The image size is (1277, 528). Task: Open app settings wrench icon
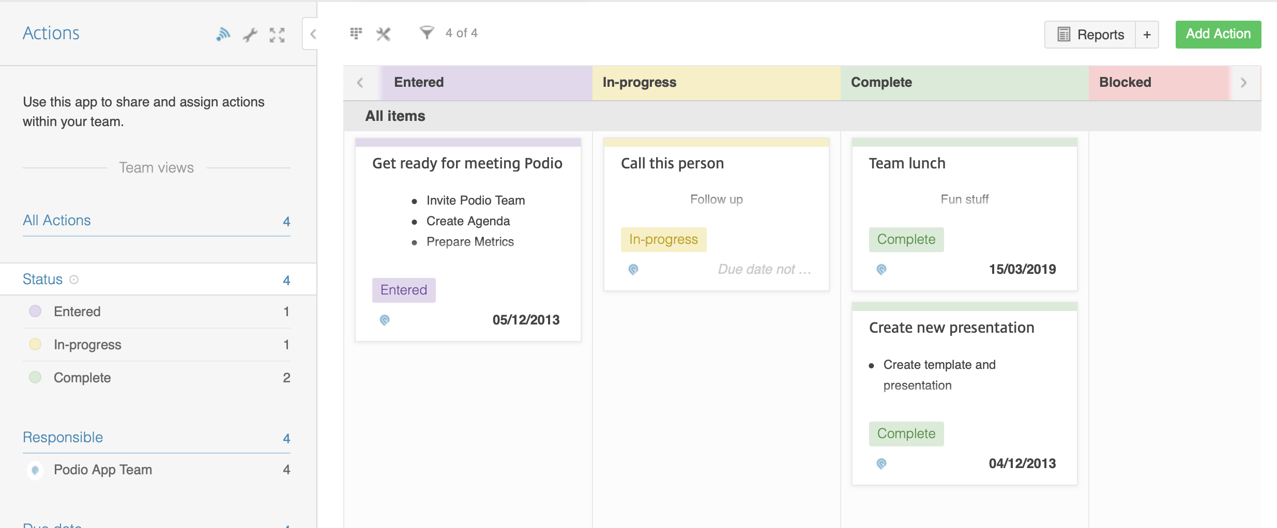pyautogui.click(x=250, y=35)
